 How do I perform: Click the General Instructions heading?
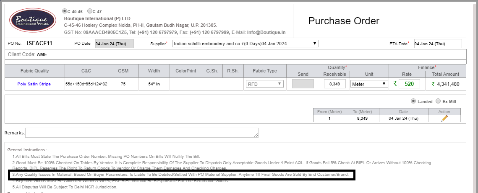point(28,150)
